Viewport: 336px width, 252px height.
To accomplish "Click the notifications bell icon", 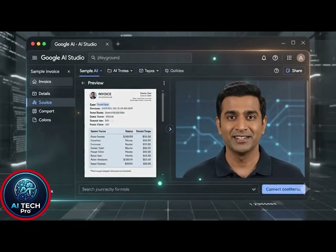I will coord(264,58).
